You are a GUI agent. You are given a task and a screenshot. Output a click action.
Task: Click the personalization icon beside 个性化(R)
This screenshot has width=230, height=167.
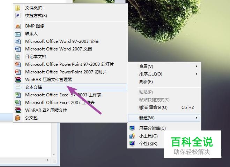coord(132,144)
